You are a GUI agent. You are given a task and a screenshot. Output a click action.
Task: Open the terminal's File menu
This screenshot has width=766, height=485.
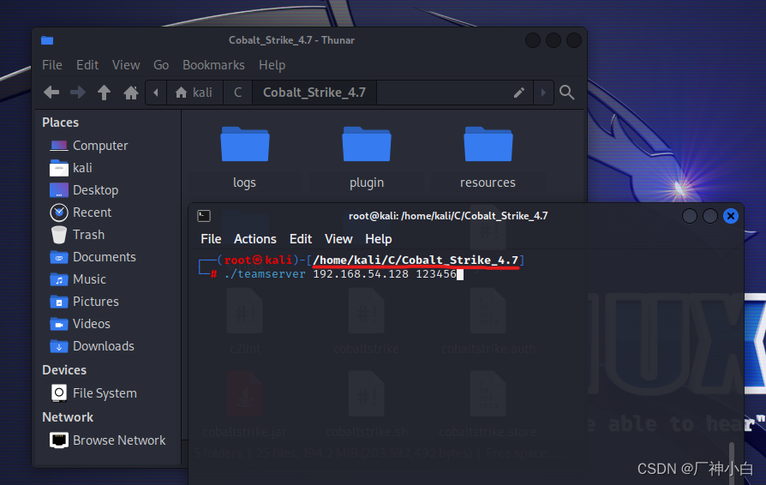click(x=211, y=239)
